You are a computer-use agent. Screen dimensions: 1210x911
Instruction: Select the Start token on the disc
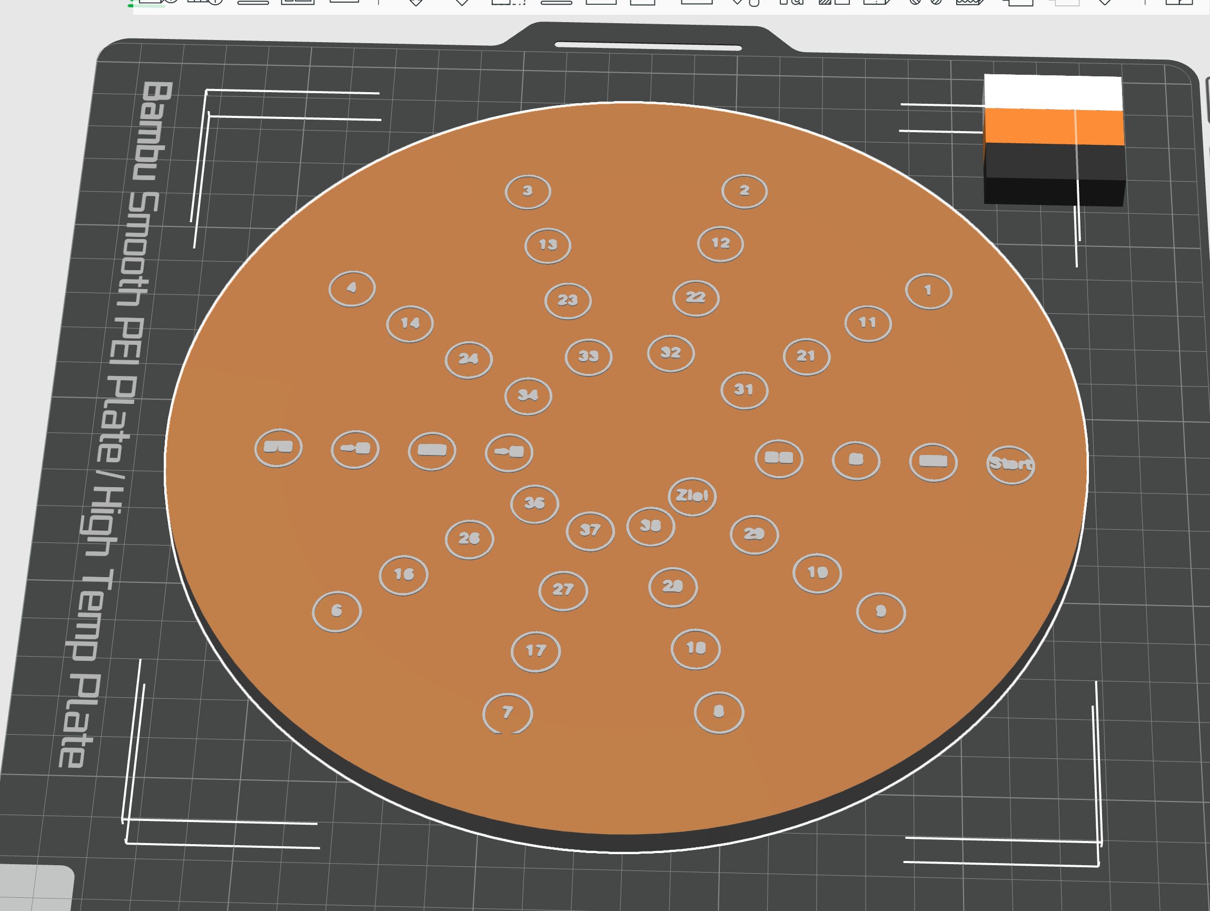[x=1010, y=464]
